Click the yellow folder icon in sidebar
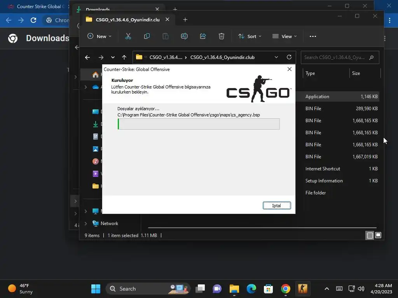The height and width of the screenshot is (298, 398). point(96,186)
